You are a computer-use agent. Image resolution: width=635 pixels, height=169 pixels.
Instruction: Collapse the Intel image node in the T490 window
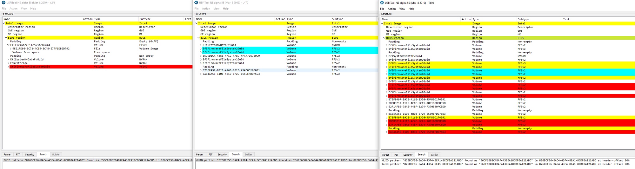(382, 23)
